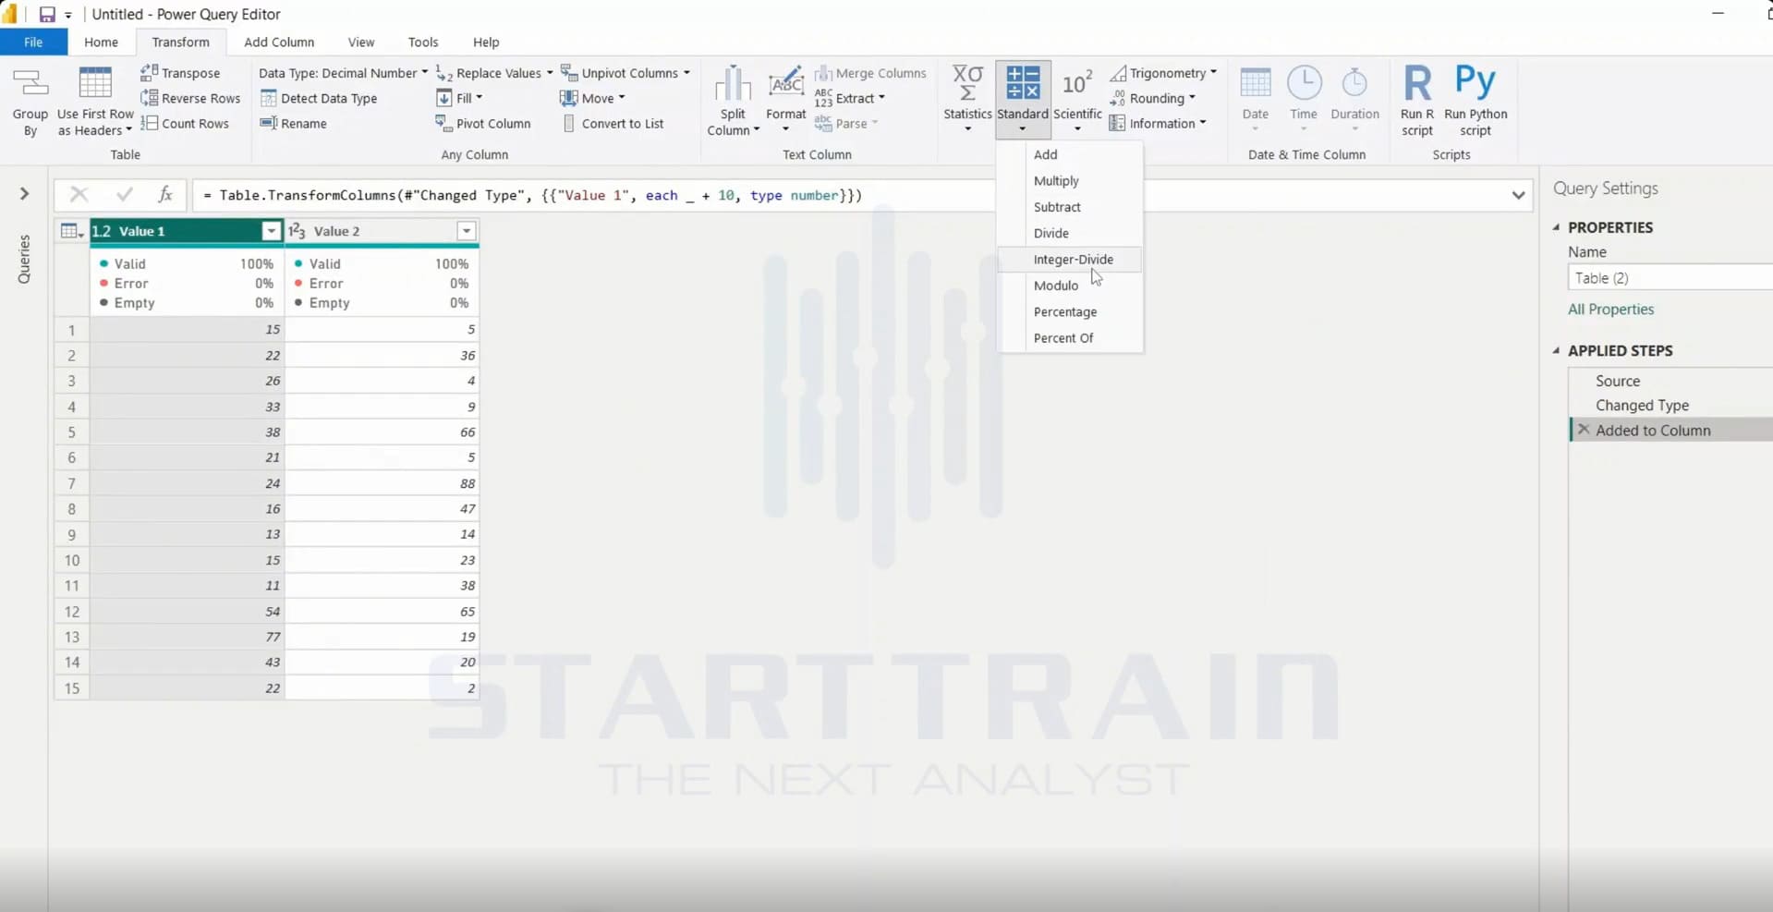Click the Rename column icon
The width and height of the screenshot is (1773, 912).
(x=269, y=123)
